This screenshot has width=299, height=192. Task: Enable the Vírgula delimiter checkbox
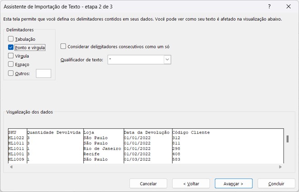(x=11, y=56)
